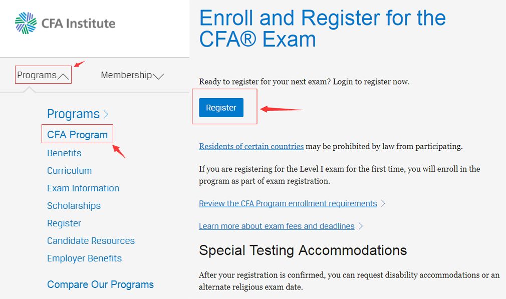Go to the Benefits page
This screenshot has width=506, height=299.
[64, 153]
